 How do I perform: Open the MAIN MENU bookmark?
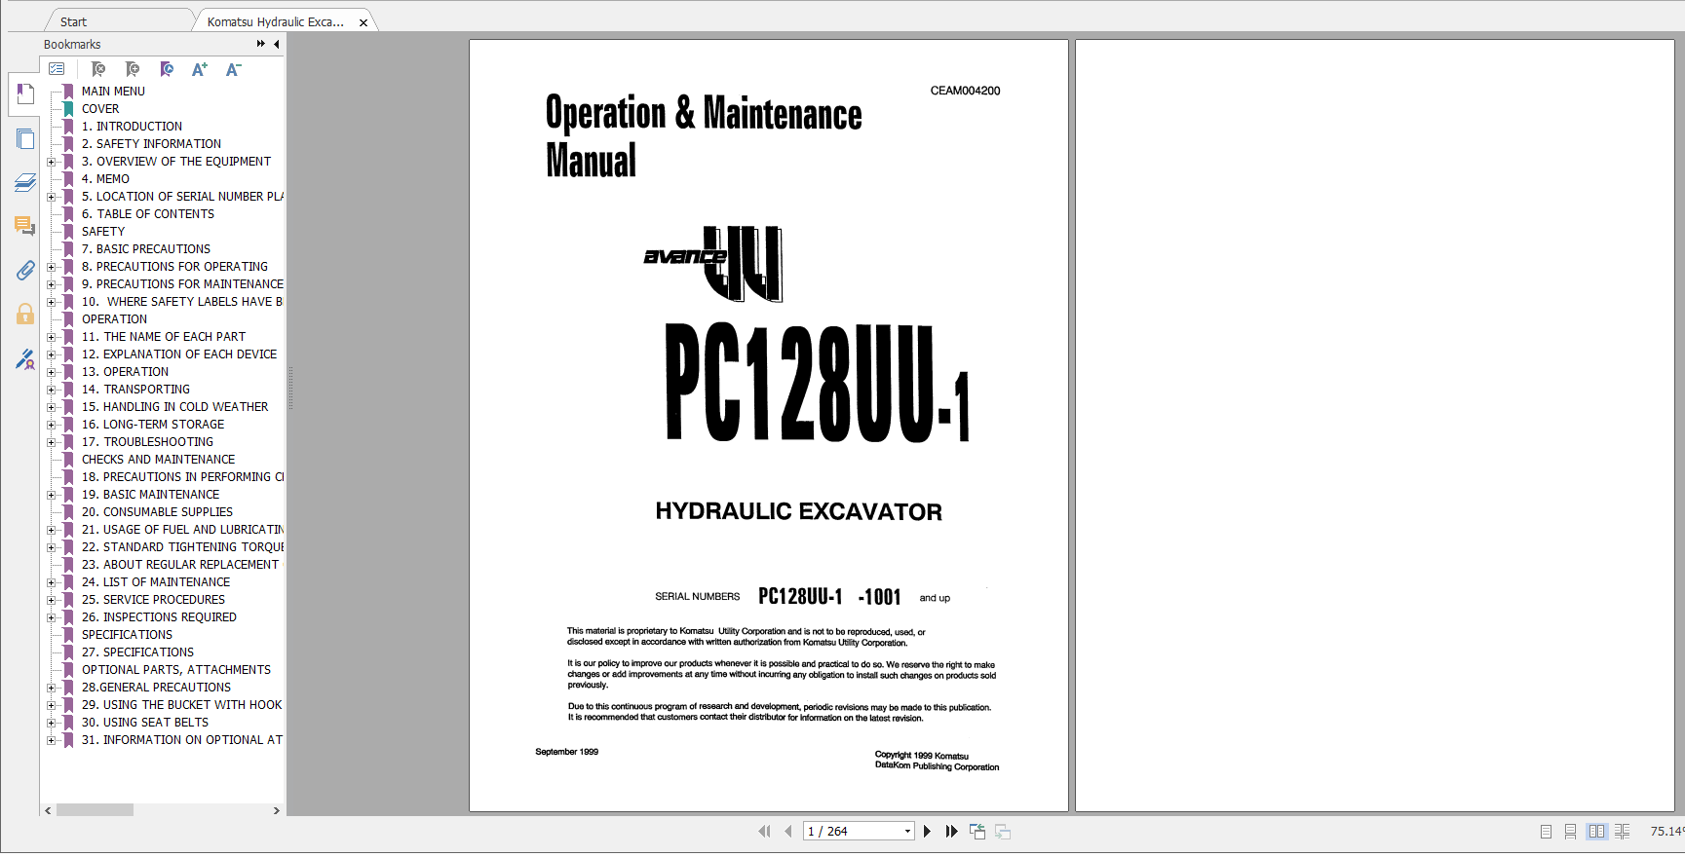(x=113, y=92)
